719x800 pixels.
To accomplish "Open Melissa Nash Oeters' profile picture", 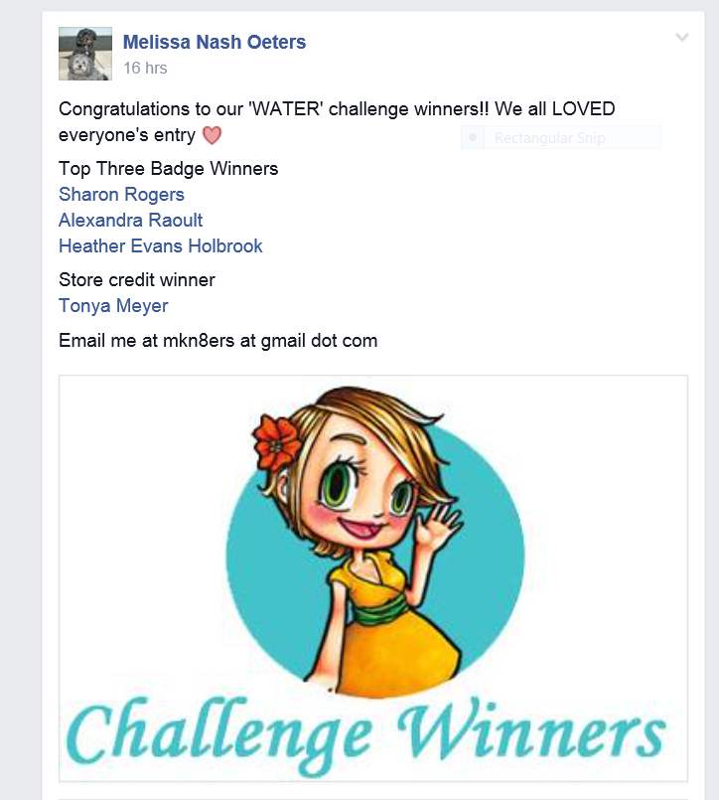I will coord(85,54).
